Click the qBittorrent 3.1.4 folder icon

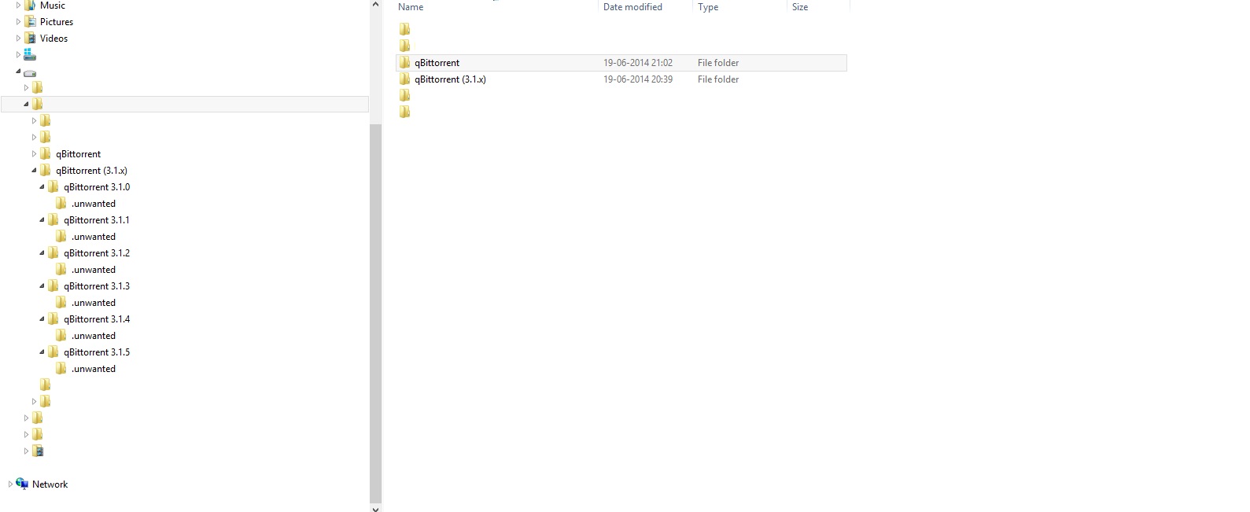pos(53,319)
